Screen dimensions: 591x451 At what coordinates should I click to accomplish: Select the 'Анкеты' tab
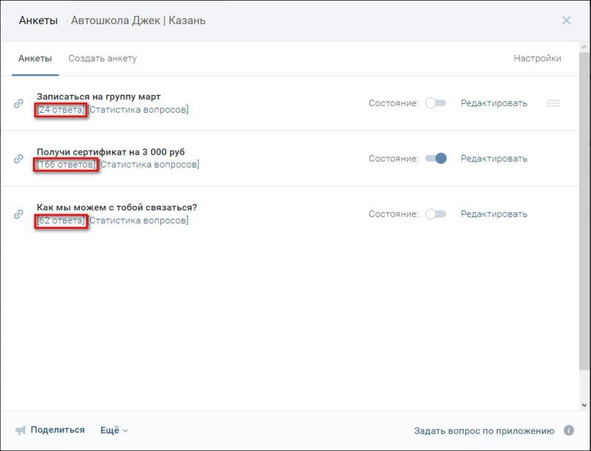[35, 59]
